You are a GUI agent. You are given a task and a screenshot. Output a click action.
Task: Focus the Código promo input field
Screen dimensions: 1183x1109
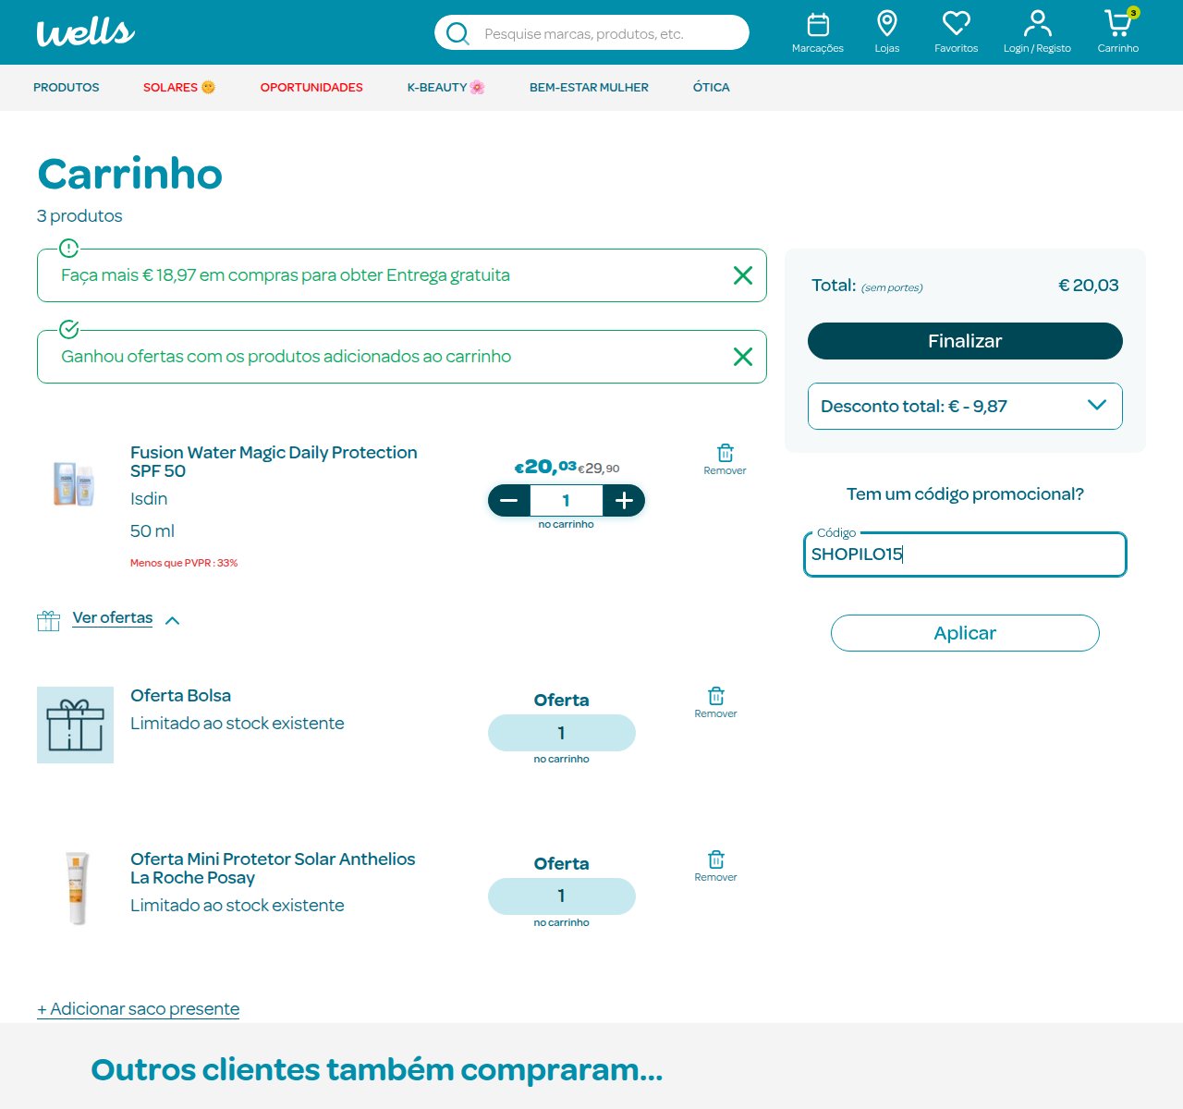click(965, 554)
